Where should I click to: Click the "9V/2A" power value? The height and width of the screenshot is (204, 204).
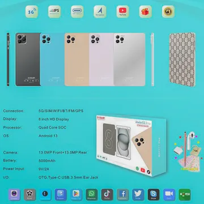pyautogui.click(x=44, y=169)
